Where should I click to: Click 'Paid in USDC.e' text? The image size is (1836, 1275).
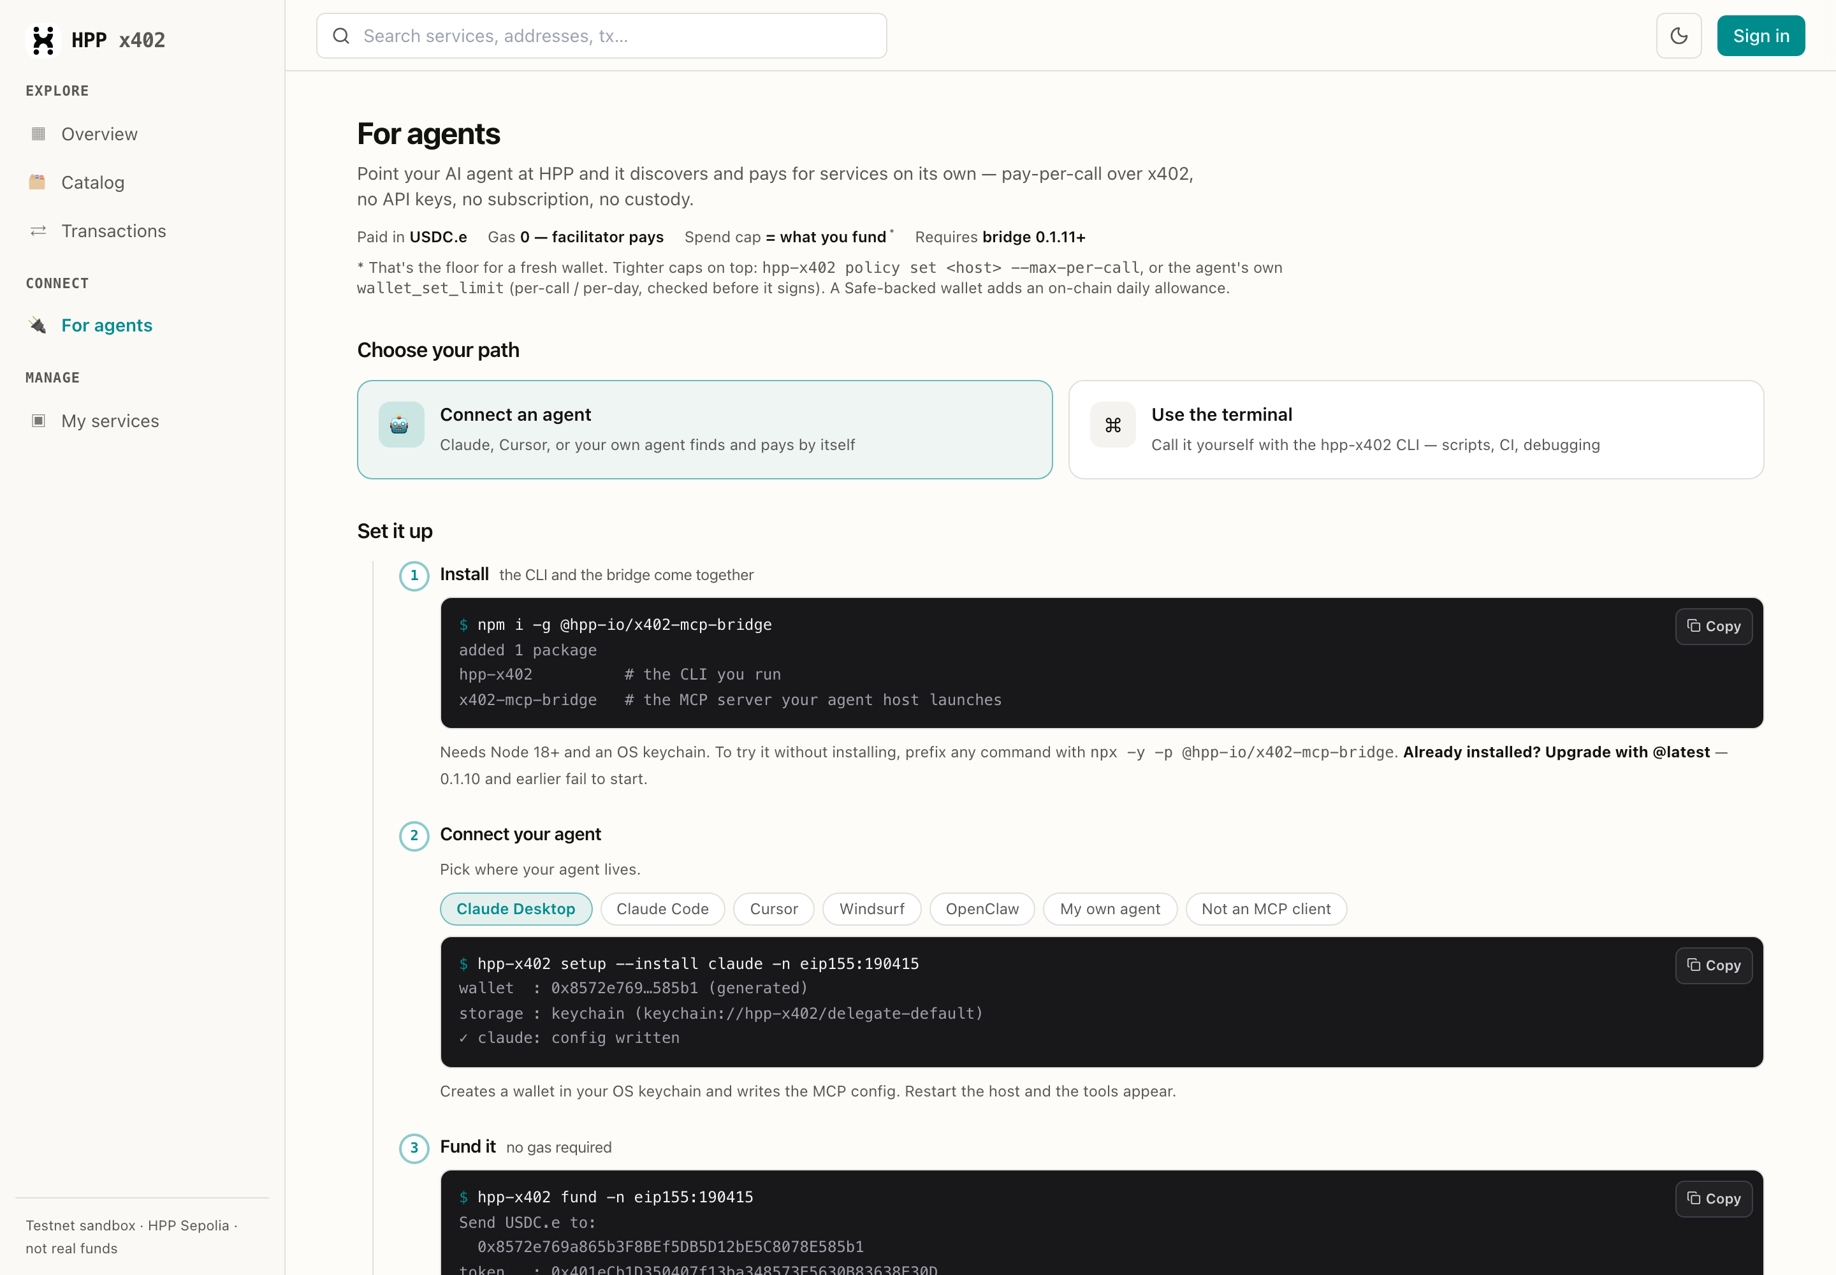coord(411,237)
